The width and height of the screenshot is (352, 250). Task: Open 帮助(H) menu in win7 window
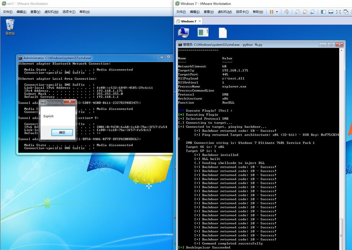[85, 12]
